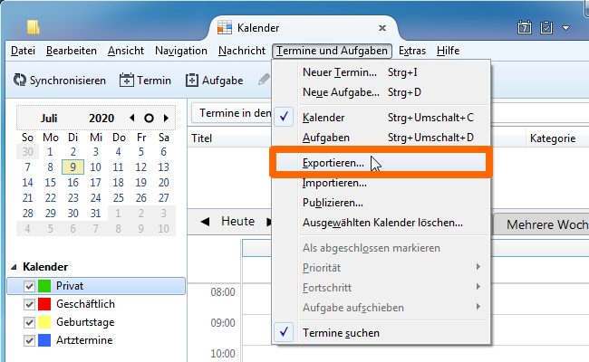Select the Privat calendar row
This screenshot has width=589, height=362.
pyautogui.click(x=96, y=286)
